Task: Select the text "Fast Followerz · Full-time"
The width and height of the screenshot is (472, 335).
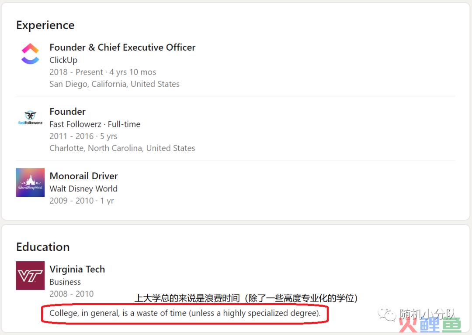Action: click(x=95, y=124)
